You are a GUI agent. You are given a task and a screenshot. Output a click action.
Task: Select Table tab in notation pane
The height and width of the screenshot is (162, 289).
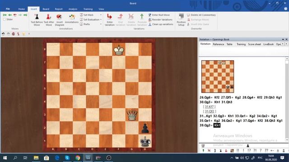pos(229,44)
